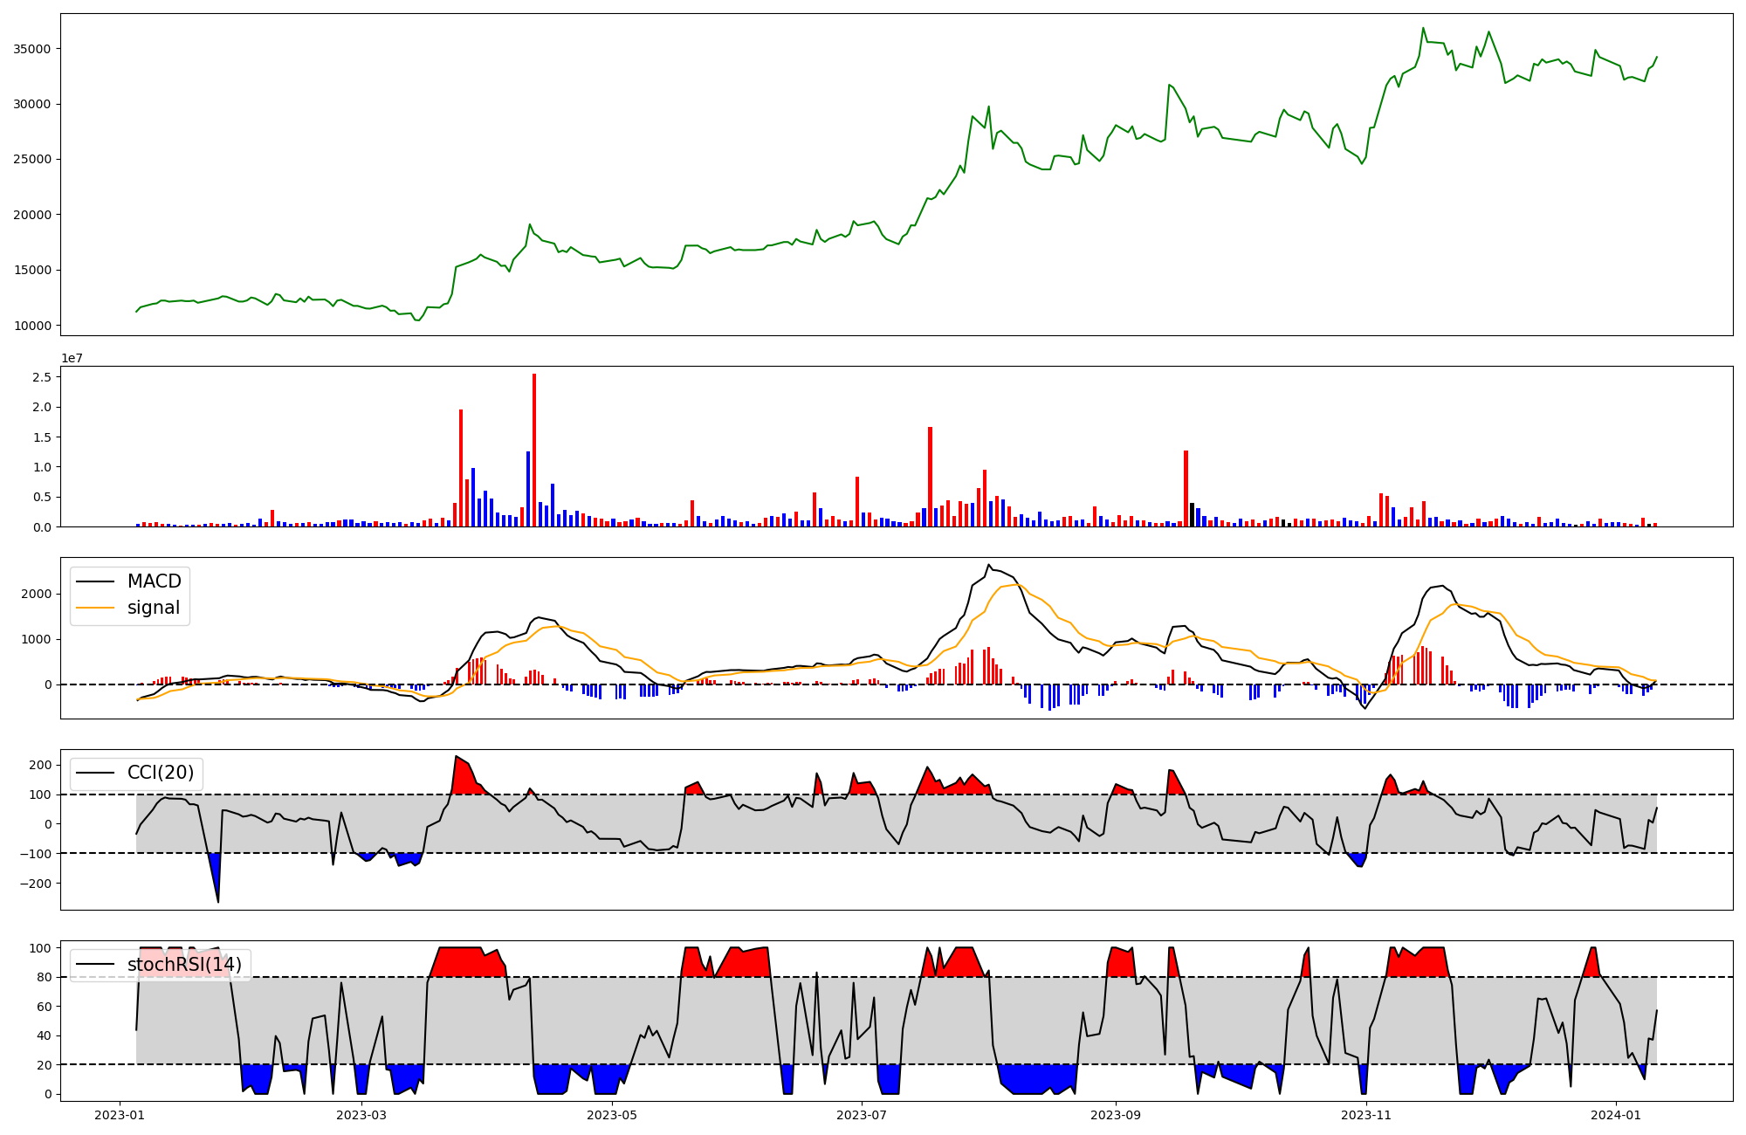Image resolution: width=1746 pixels, height=1135 pixels.
Task: Click the 2023-03 x-axis date label
Action: 361,1115
